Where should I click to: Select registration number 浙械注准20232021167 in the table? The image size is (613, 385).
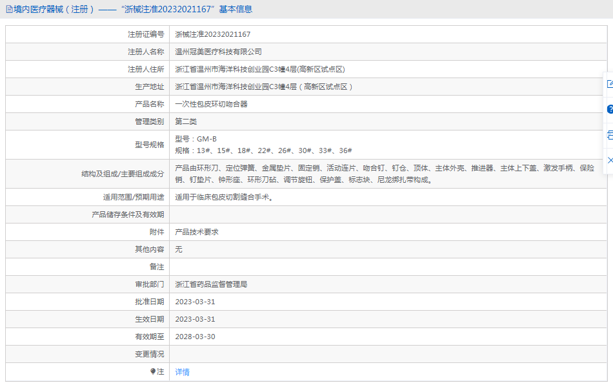click(213, 34)
